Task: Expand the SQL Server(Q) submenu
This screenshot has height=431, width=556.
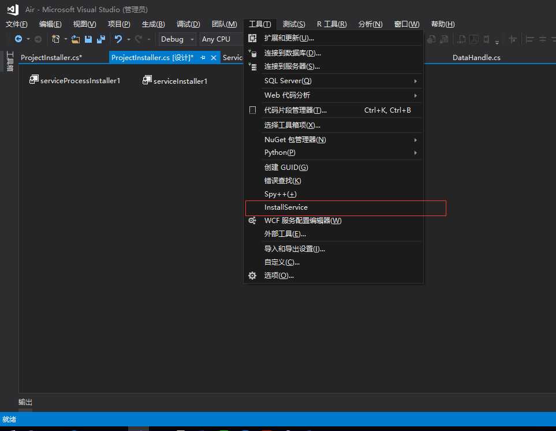Action: tap(415, 81)
